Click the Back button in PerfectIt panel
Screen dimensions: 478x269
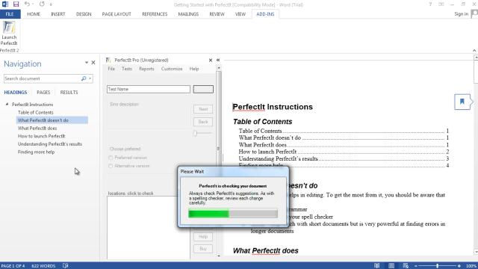point(203,122)
